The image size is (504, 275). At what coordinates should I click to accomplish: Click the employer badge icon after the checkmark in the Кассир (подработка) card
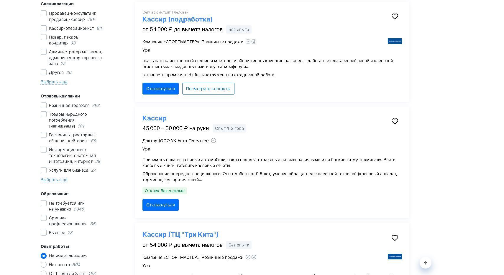point(254,42)
